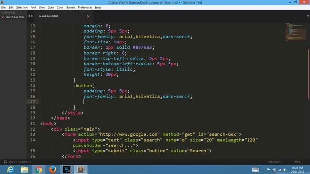Open the Tools menu
The height and width of the screenshot is (174, 310).
click(x=60, y=8)
